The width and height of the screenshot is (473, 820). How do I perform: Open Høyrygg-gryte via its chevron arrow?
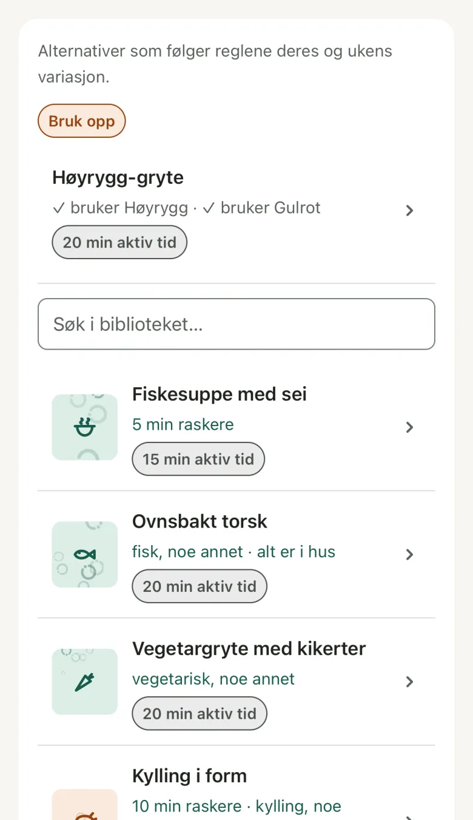click(409, 211)
